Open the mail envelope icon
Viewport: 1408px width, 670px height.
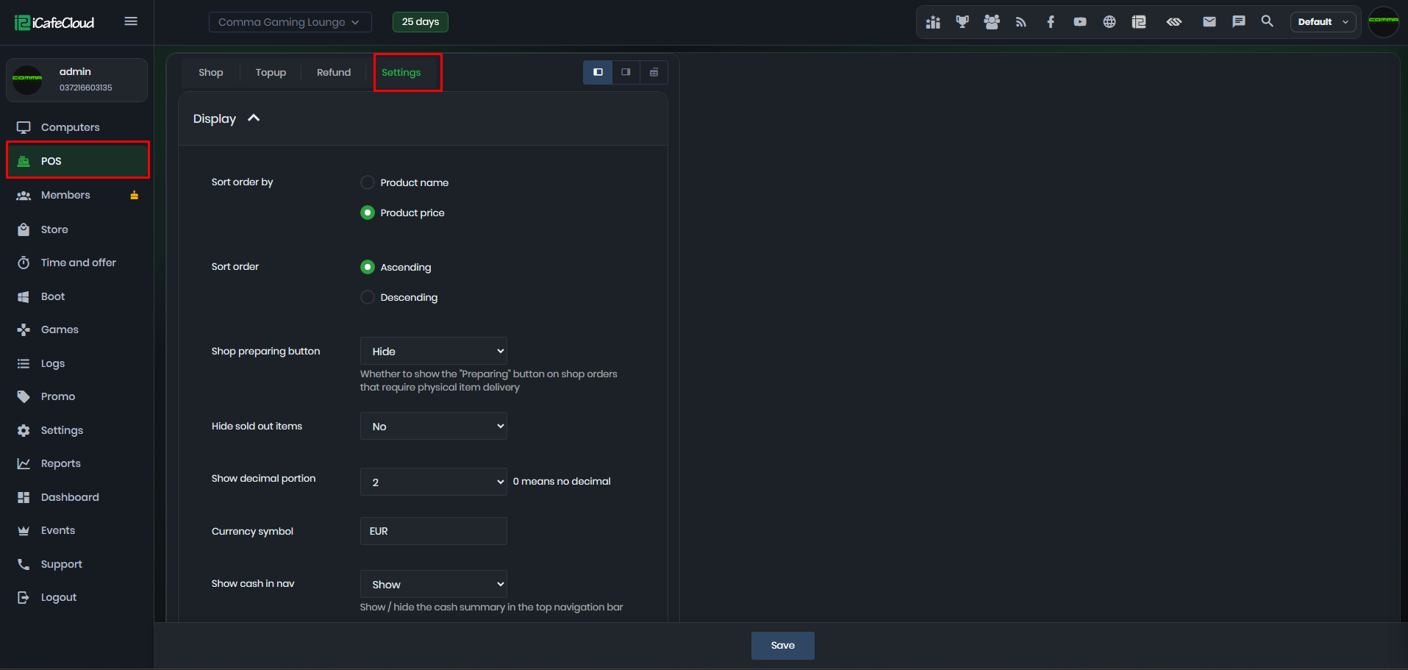[x=1209, y=22]
